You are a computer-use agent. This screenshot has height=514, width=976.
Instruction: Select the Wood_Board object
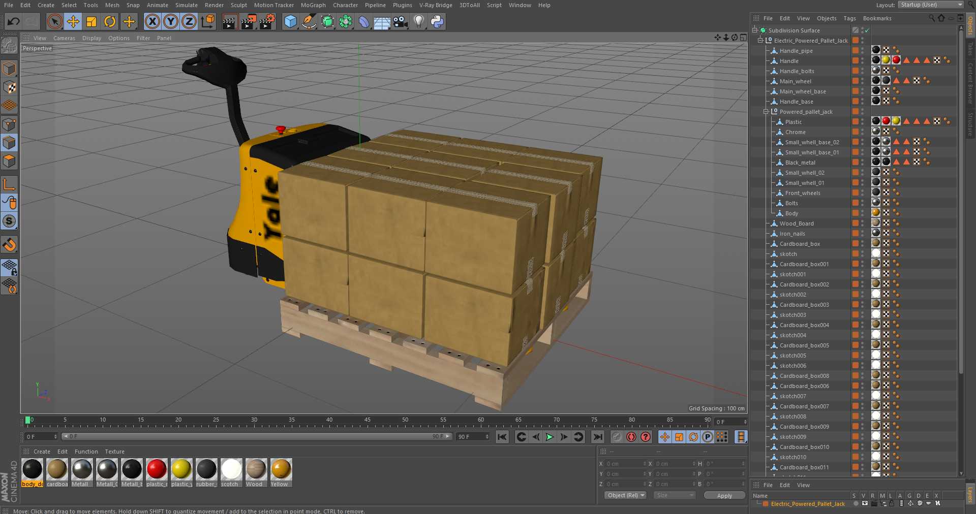click(x=797, y=223)
